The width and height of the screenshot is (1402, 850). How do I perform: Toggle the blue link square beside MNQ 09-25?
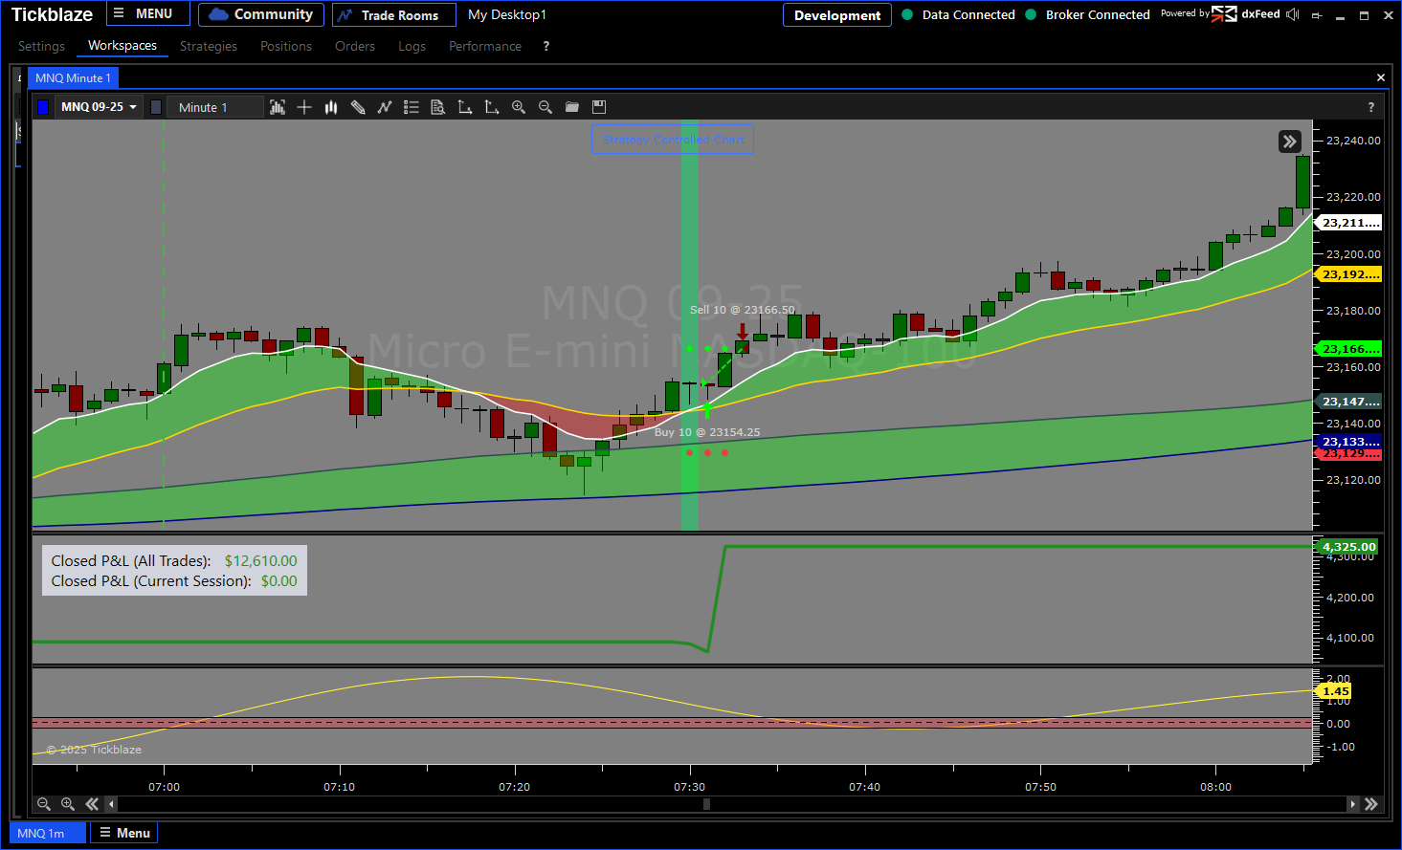43,107
